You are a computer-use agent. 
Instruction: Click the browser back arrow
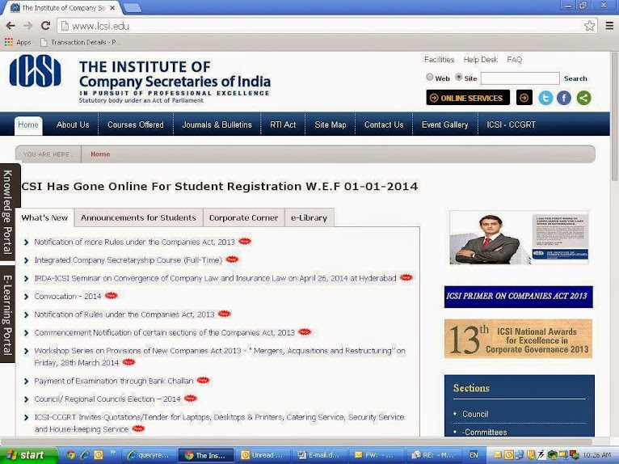click(x=11, y=26)
